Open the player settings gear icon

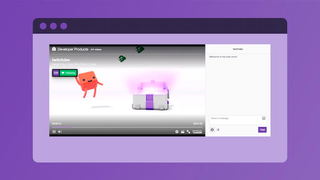pyautogui.click(x=177, y=131)
